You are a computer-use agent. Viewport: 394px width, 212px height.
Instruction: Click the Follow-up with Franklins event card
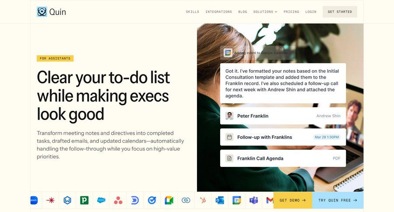tap(283, 137)
